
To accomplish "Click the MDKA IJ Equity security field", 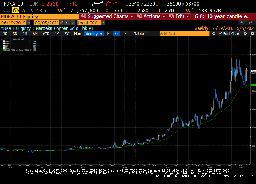I will click(40, 17).
